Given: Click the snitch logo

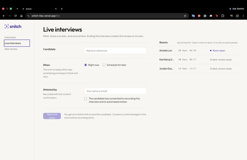Looking at the screenshot, I should pyautogui.click(x=13, y=26).
